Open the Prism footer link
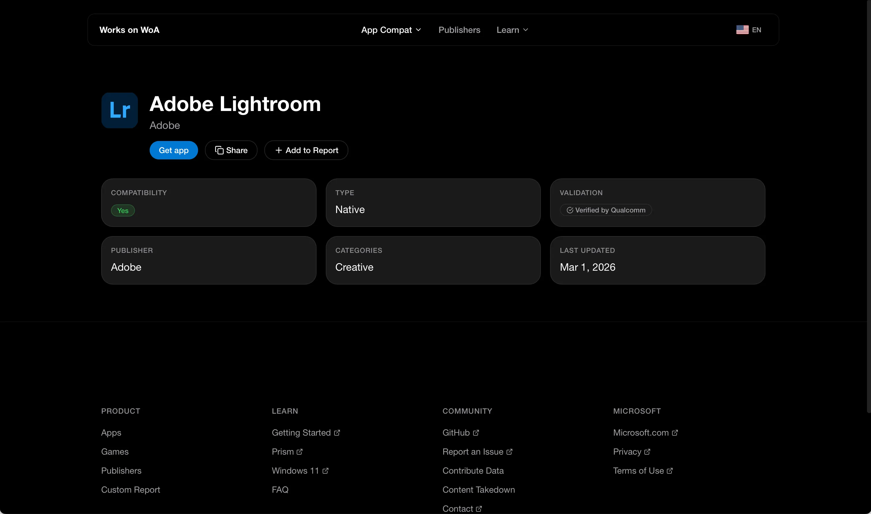 [287, 452]
